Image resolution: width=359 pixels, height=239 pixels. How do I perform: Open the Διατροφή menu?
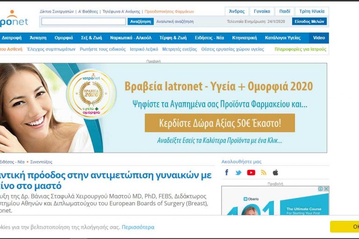pos(11,38)
